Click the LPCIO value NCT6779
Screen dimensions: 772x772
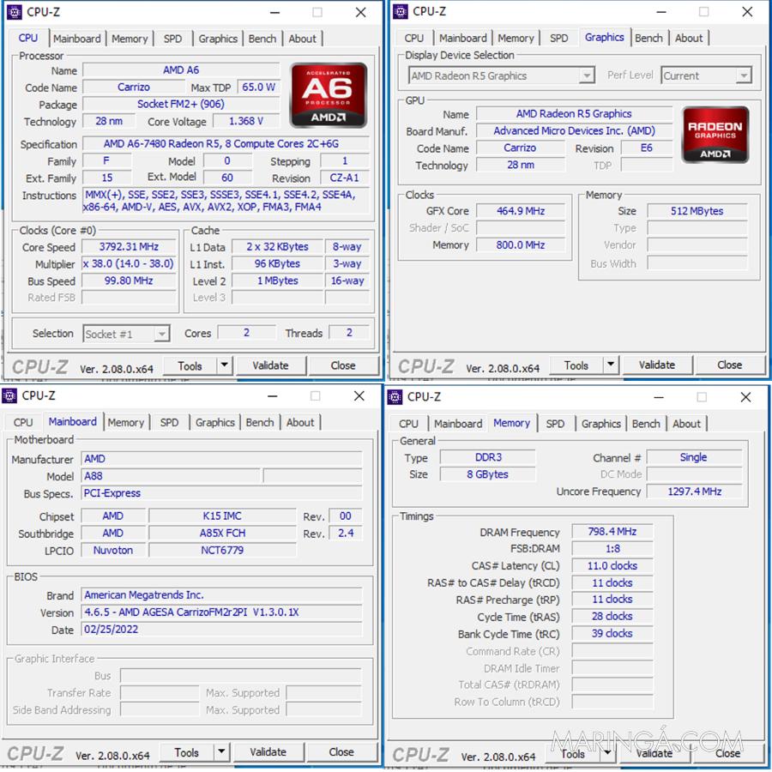pyautogui.click(x=222, y=550)
